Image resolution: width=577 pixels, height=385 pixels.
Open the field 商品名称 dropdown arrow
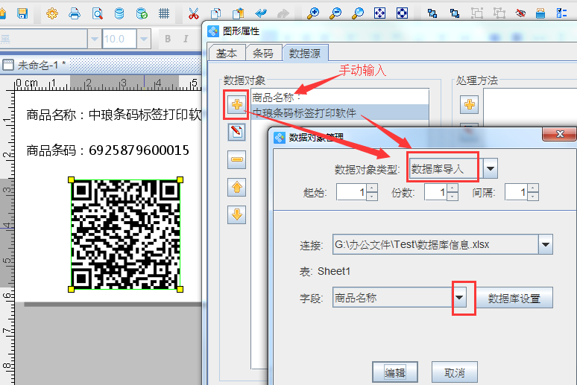pyautogui.click(x=461, y=298)
